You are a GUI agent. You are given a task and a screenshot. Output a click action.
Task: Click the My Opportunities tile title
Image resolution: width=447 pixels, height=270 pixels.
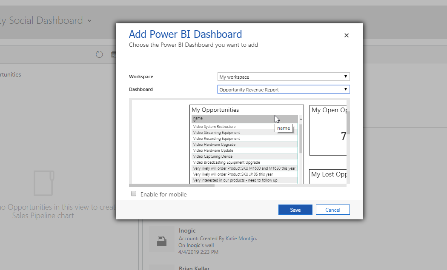[215, 110]
